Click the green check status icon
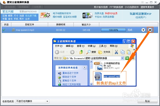The width and height of the screenshot is (160, 106). pyautogui.click(x=4, y=30)
